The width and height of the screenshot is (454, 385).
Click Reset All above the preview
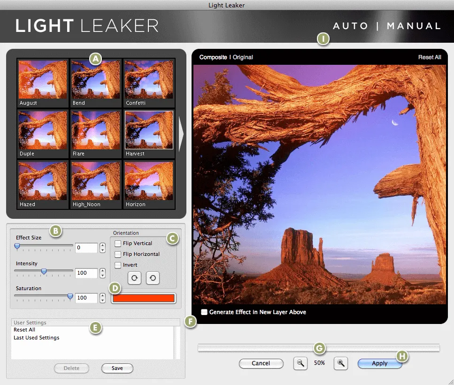point(429,57)
